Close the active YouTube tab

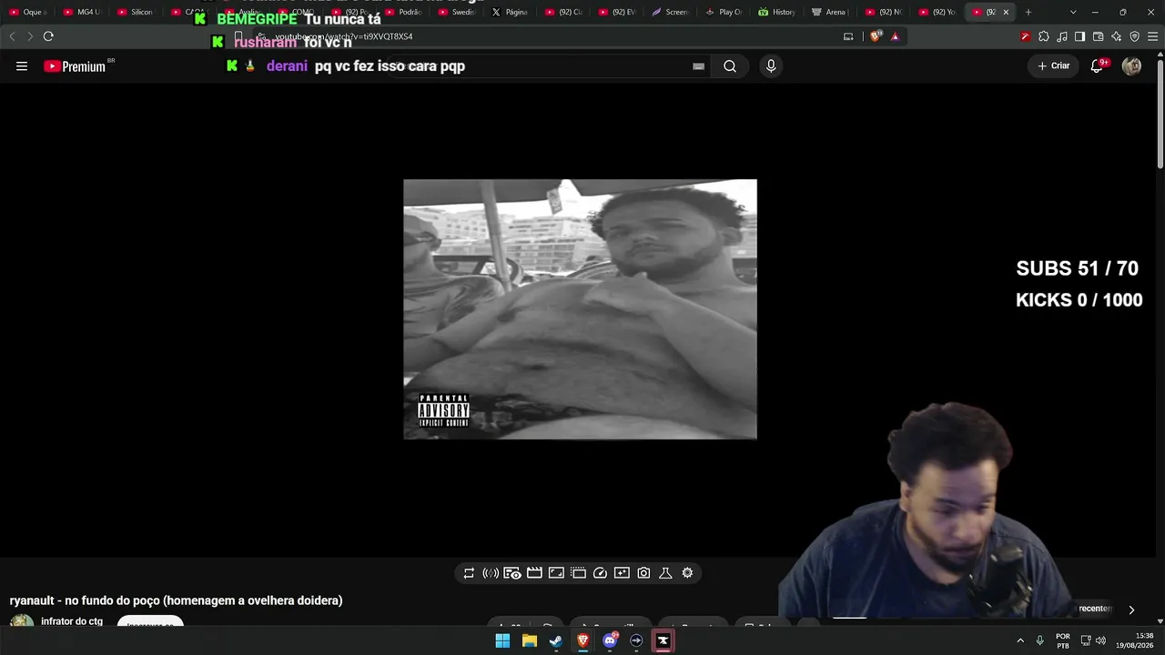pos(1006,12)
